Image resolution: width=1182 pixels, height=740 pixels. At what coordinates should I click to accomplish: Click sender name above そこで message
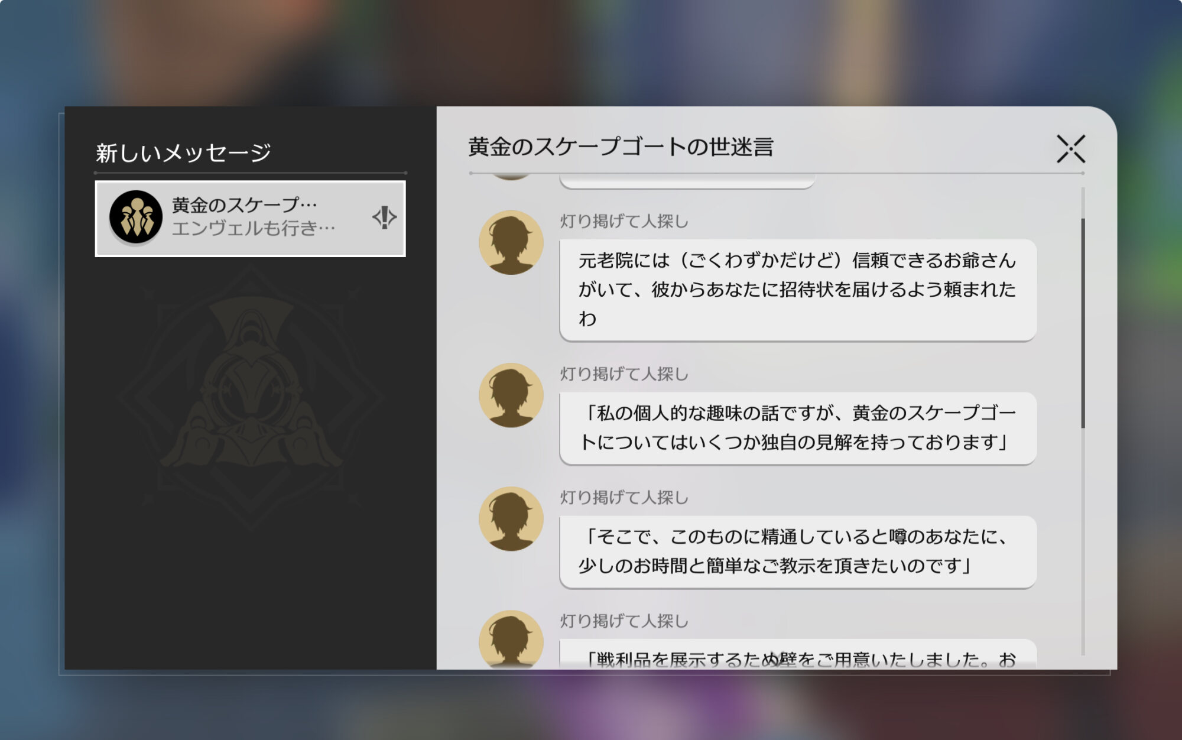pos(624,497)
